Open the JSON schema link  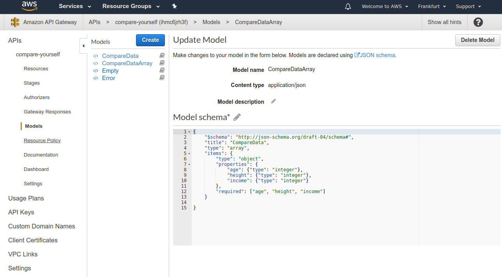click(x=375, y=55)
